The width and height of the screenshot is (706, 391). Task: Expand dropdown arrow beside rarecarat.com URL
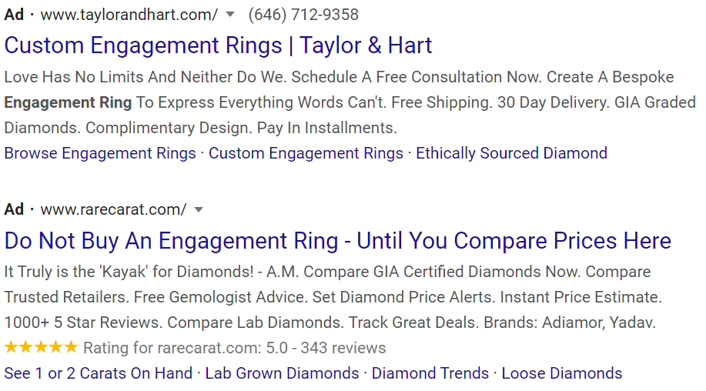coord(199,209)
